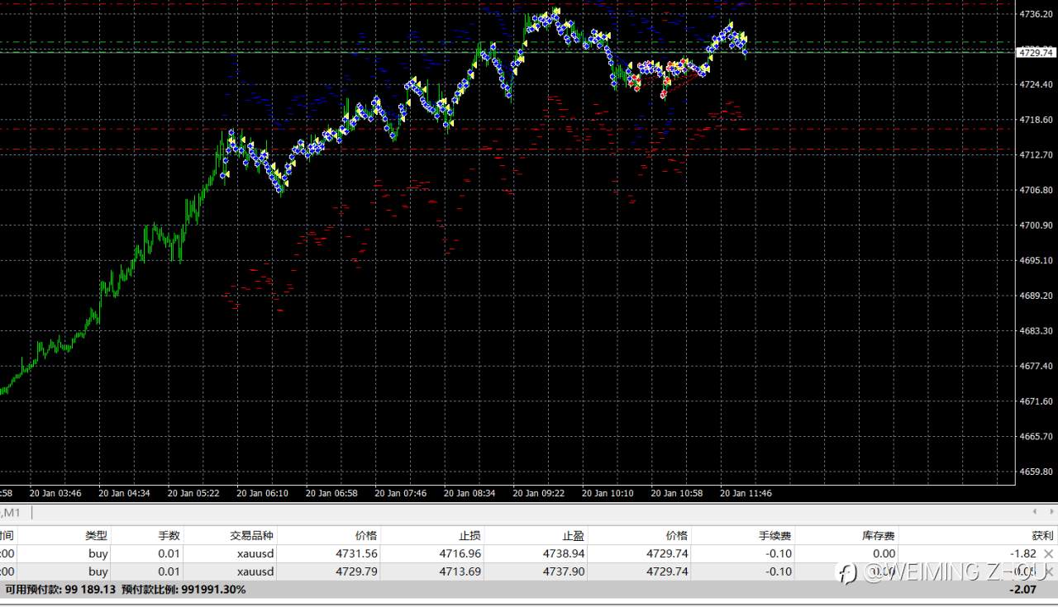This screenshot has width=1058, height=607.
Task: Click the 库存费 column header
Action: (878, 535)
